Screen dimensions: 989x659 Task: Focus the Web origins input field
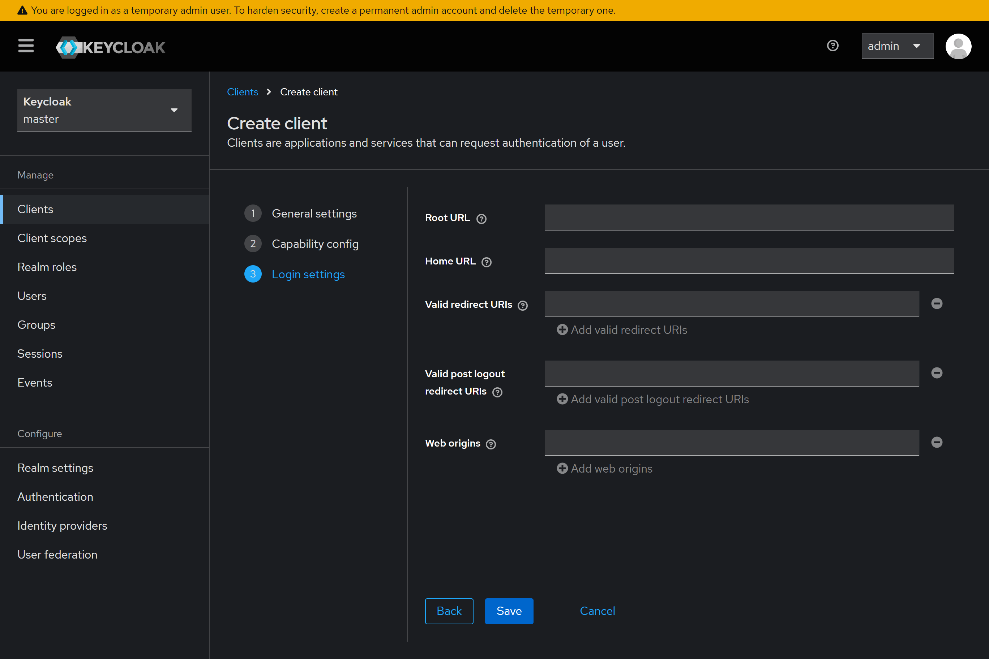point(732,443)
